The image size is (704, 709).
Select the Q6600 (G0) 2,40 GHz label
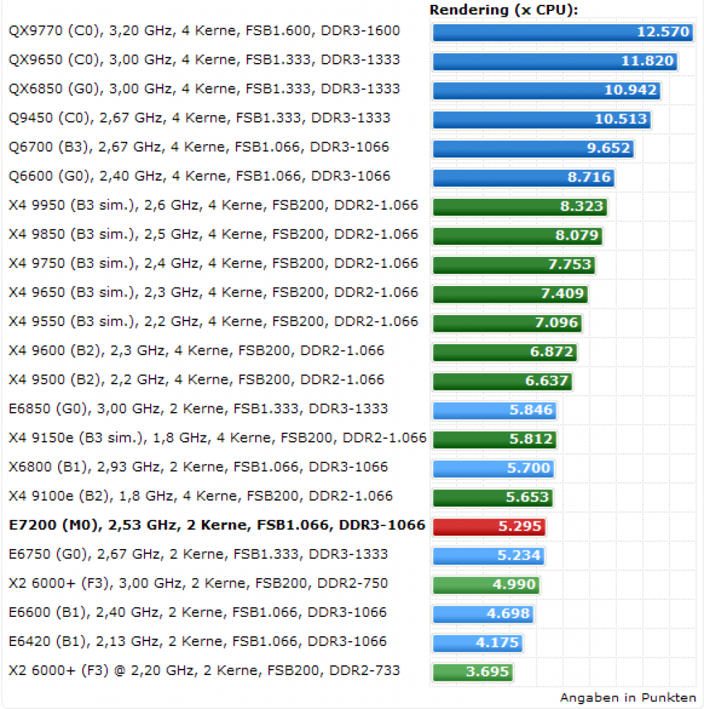pyautogui.click(x=199, y=177)
